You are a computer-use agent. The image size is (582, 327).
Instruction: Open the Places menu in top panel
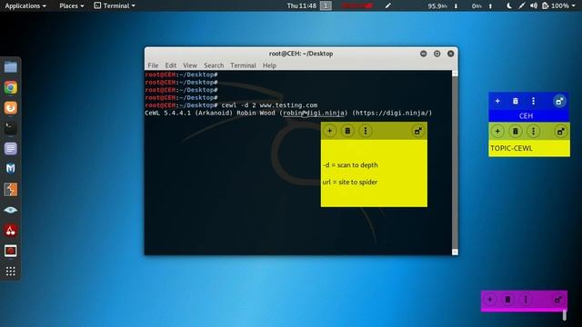coord(72,5)
